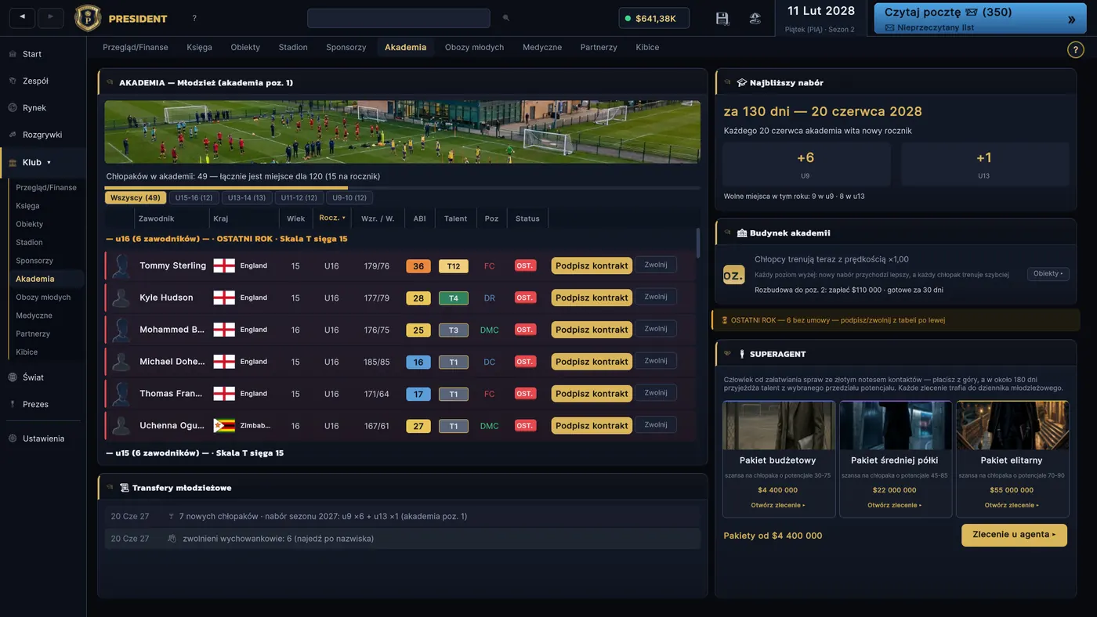Click the top search input field
This screenshot has height=617, width=1097.
(399, 18)
